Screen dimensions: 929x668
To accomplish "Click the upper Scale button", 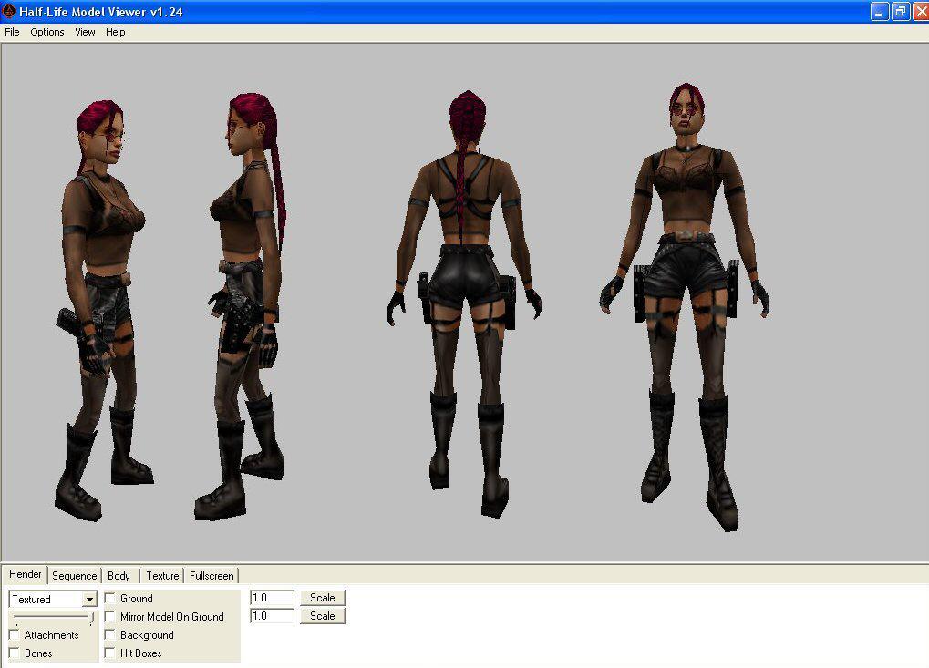I will coord(323,598).
